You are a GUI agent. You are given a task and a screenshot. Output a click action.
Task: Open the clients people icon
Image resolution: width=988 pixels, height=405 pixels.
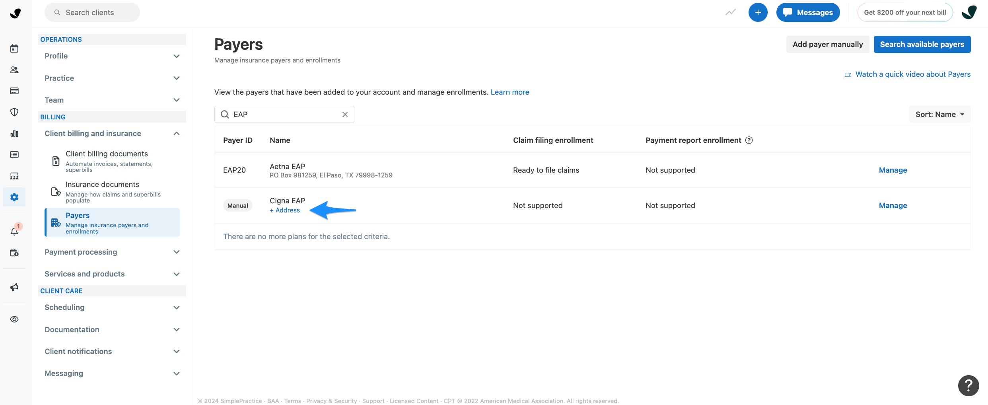pyautogui.click(x=14, y=70)
